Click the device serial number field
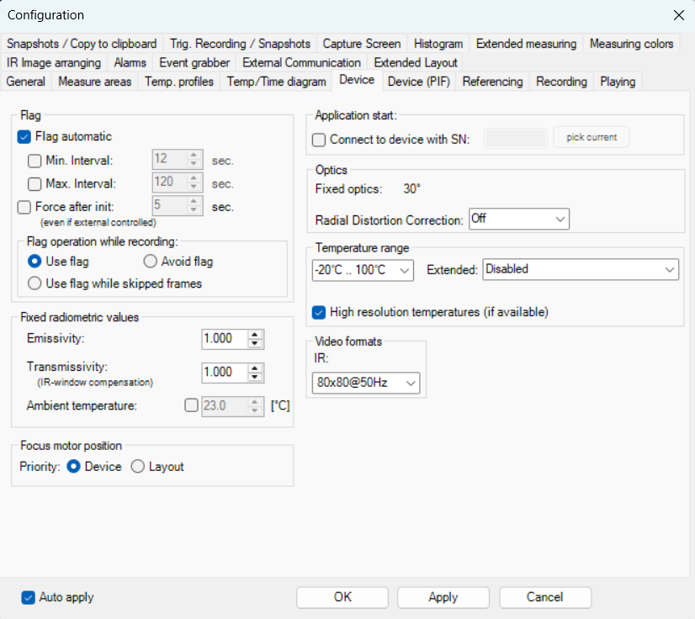Image resolution: width=695 pixels, height=619 pixels. (516, 138)
